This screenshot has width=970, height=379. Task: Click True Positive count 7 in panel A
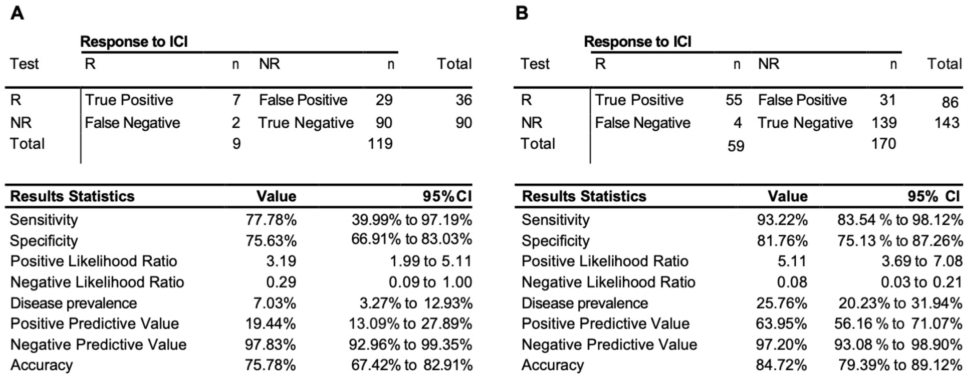tap(236, 100)
